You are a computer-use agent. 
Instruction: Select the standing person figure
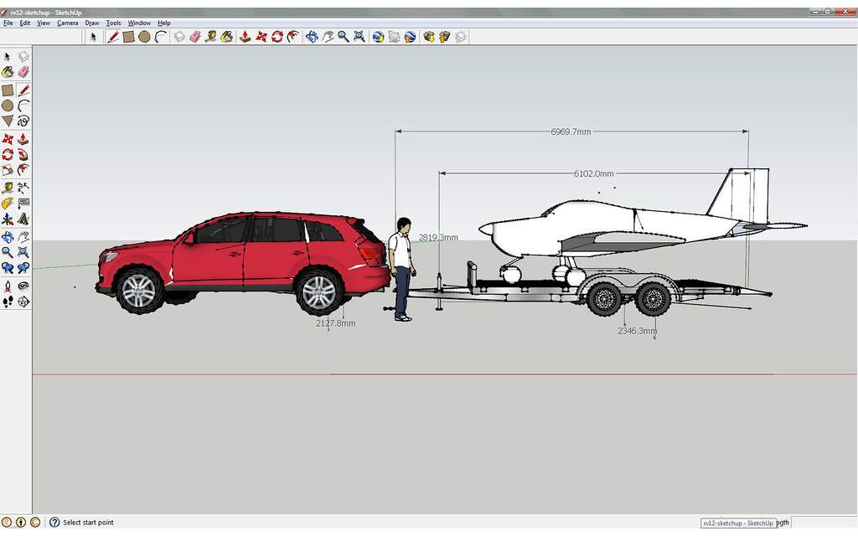point(402,269)
